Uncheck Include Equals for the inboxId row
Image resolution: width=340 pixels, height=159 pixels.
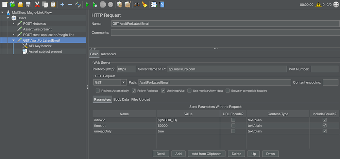click(325, 120)
